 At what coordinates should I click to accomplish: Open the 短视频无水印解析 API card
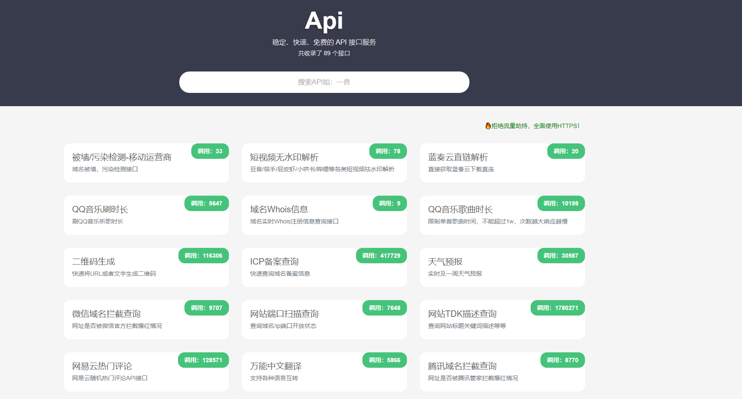324,163
